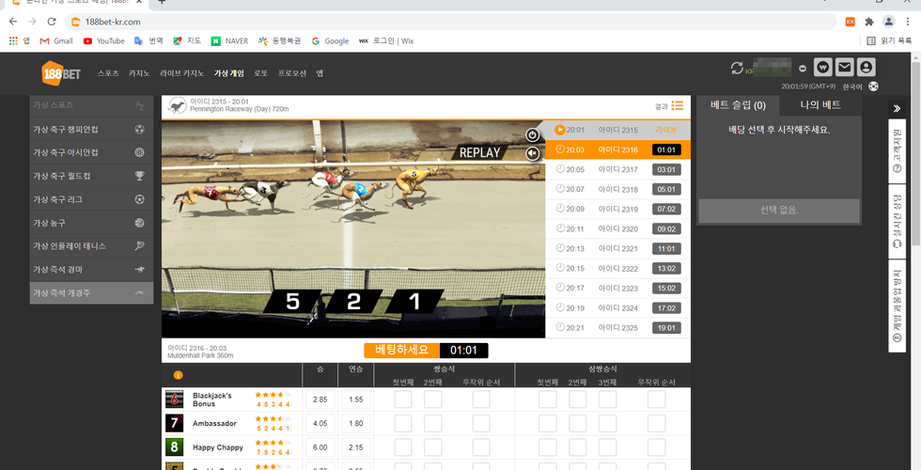Click the W wallet icon in header
Screen dimensions: 921x470
pyautogui.click(x=823, y=68)
